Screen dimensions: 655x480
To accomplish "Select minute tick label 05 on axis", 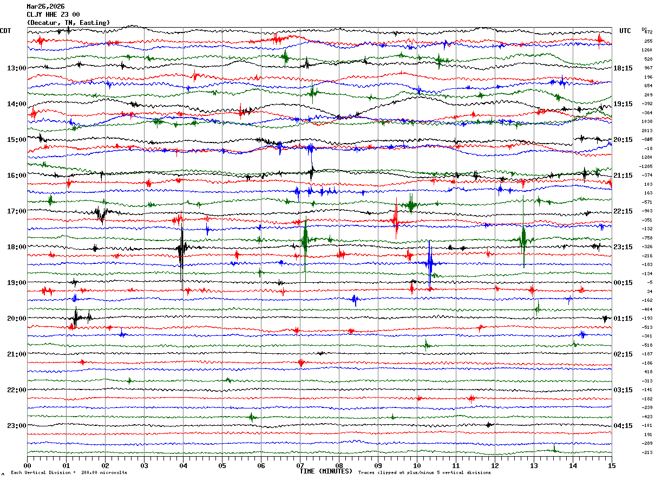I will point(222,465).
